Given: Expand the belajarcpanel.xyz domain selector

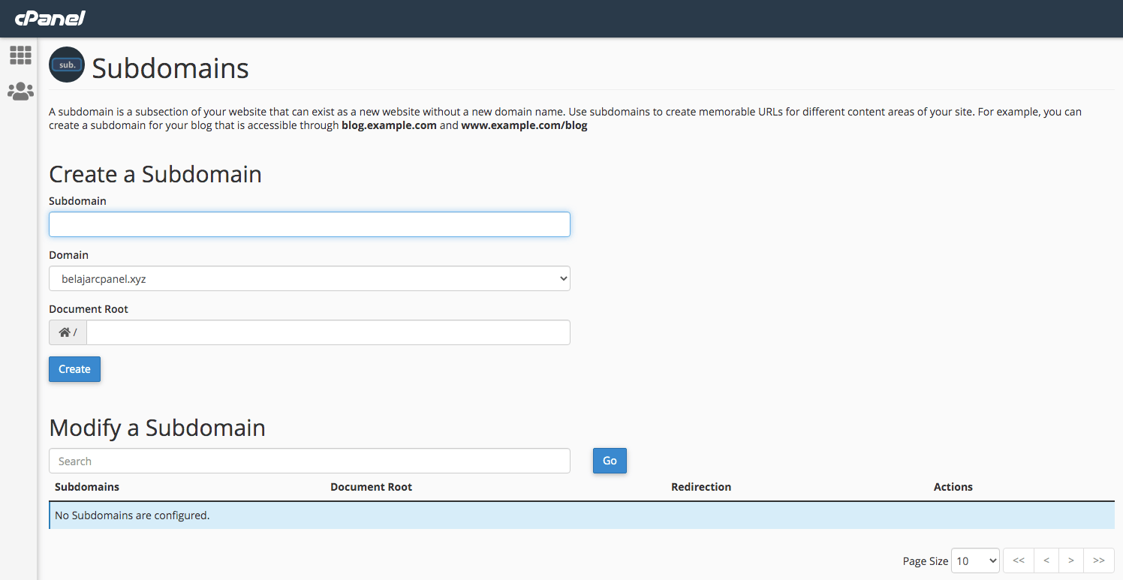Looking at the screenshot, I should (309, 278).
